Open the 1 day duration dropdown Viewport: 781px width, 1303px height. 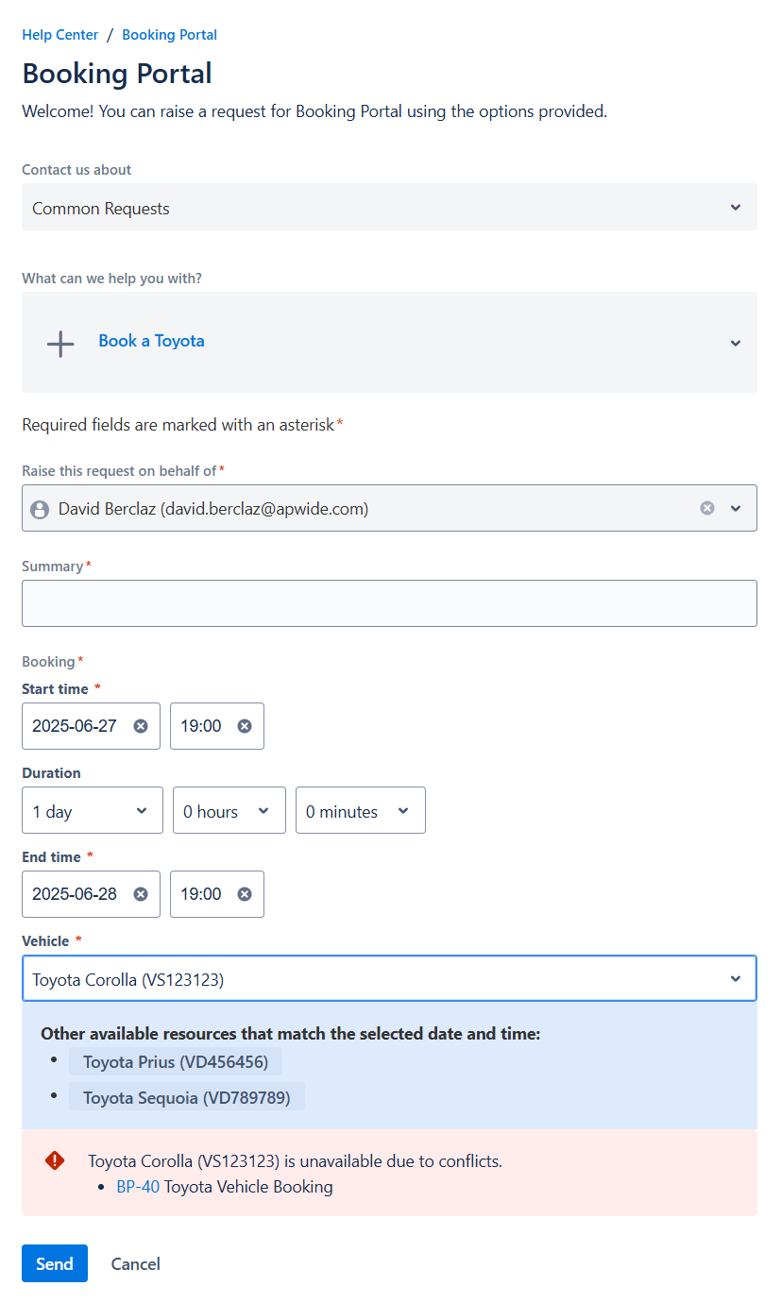click(93, 811)
